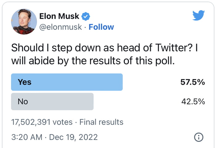Select the blue Yes poll bar

tap(67, 82)
